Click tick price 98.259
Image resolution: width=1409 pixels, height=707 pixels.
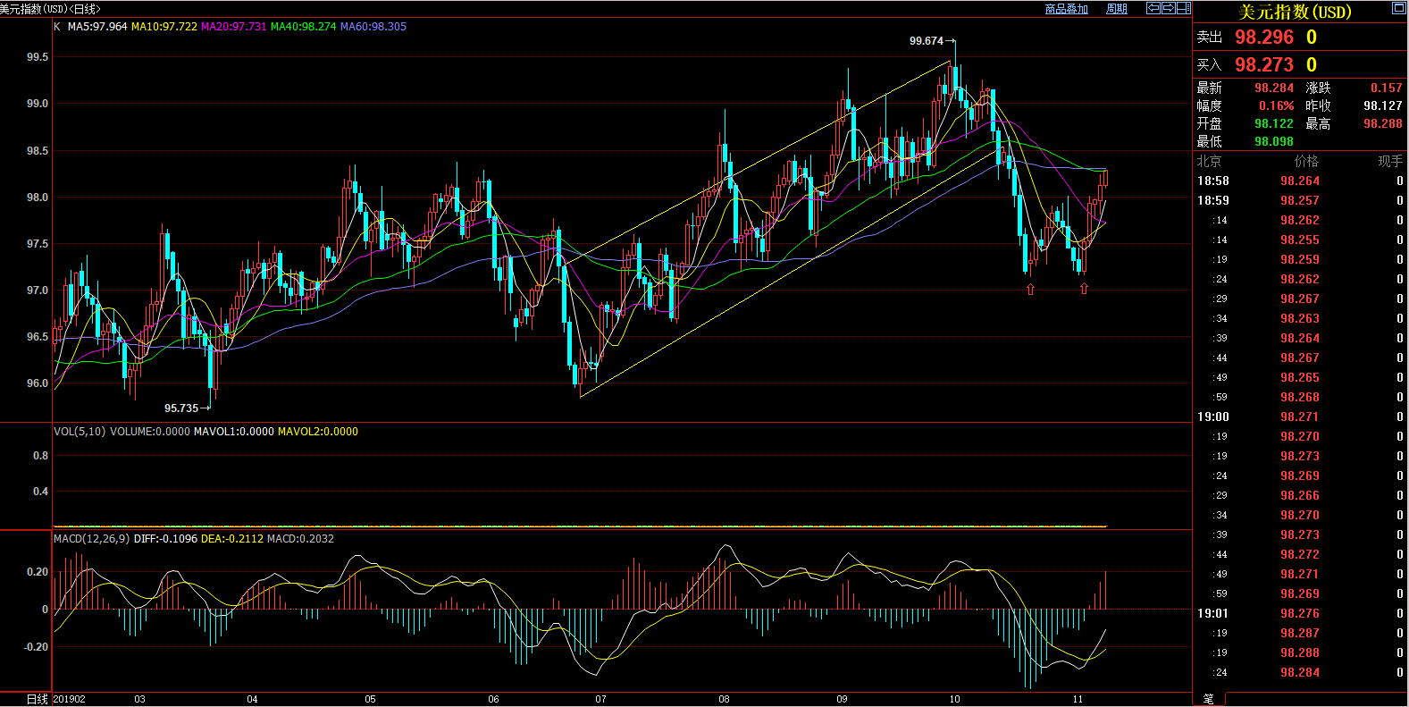pyautogui.click(x=1300, y=260)
